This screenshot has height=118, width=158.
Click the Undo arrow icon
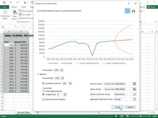click(11, 2)
